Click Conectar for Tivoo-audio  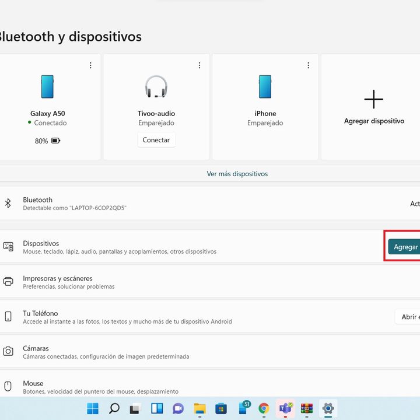click(156, 140)
